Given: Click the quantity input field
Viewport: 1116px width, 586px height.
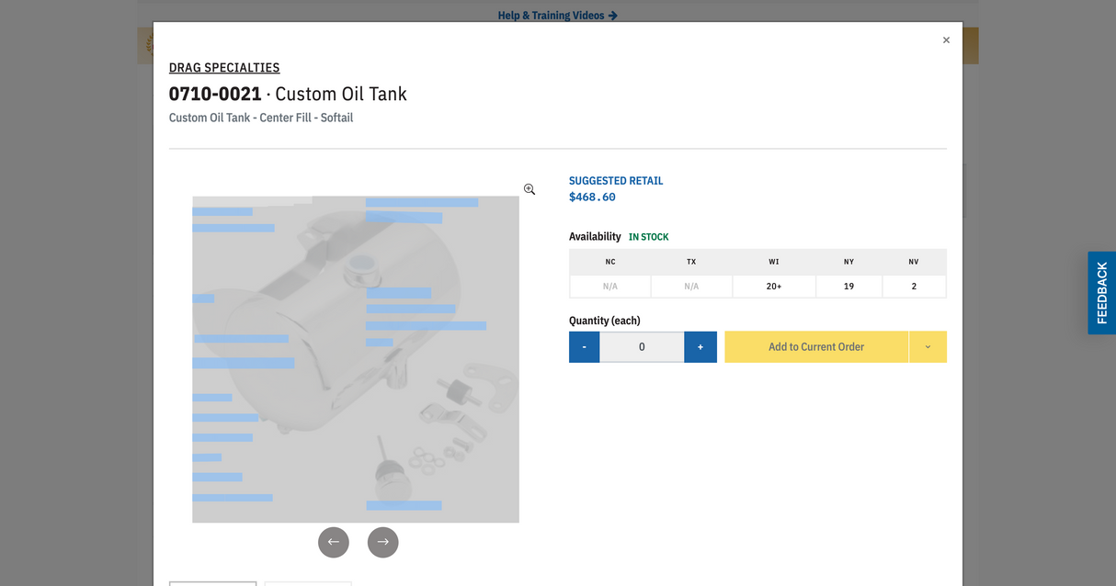Looking at the screenshot, I should pyautogui.click(x=642, y=347).
